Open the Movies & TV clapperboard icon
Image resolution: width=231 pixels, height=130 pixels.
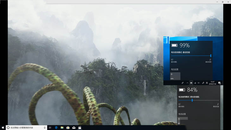(x=80, y=128)
